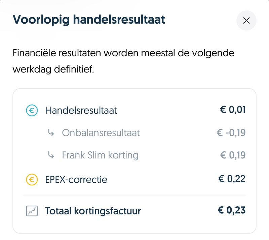Select the Frank Slim korting label
The image size is (269, 240).
click(x=100, y=155)
